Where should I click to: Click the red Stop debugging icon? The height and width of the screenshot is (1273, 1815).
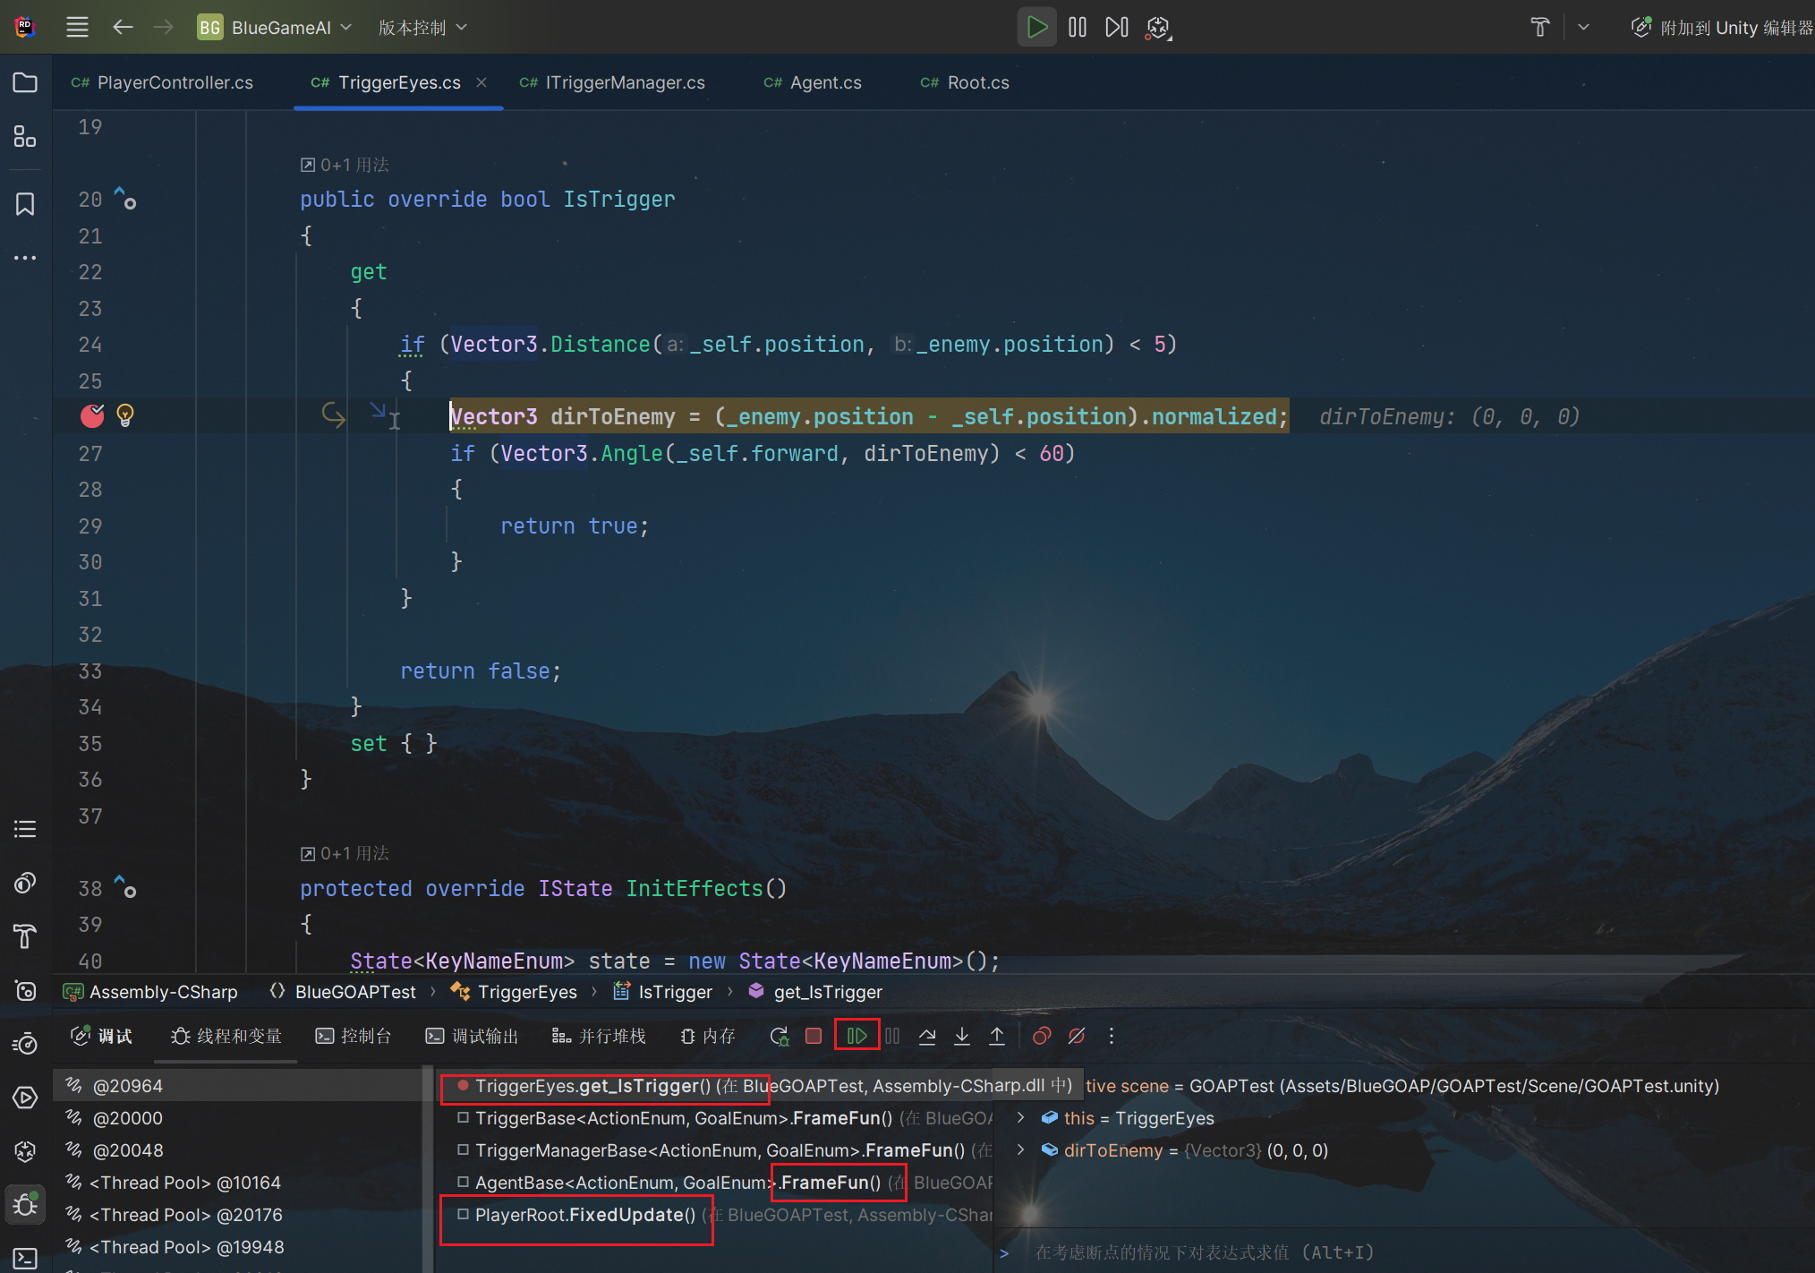click(x=814, y=1036)
